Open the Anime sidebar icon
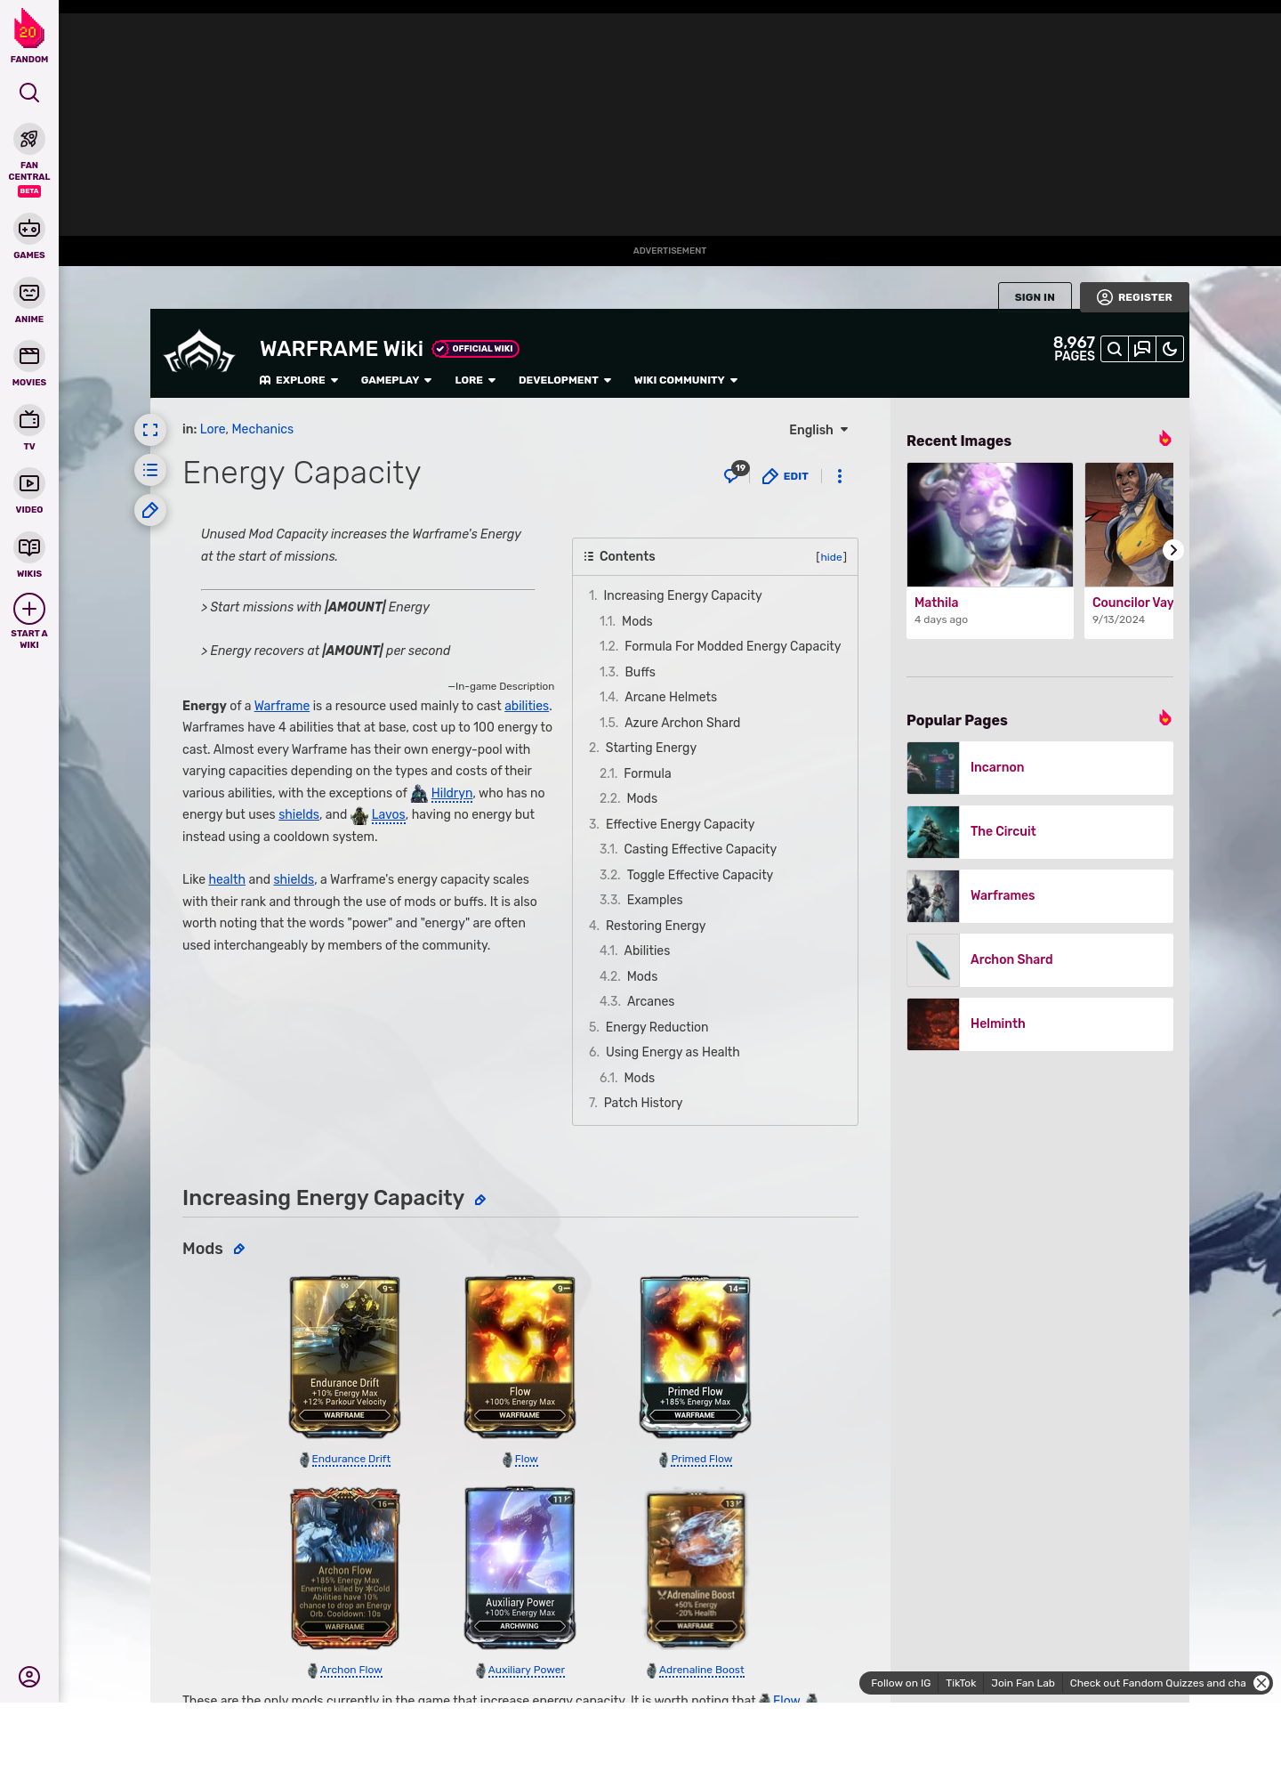 coord(29,293)
